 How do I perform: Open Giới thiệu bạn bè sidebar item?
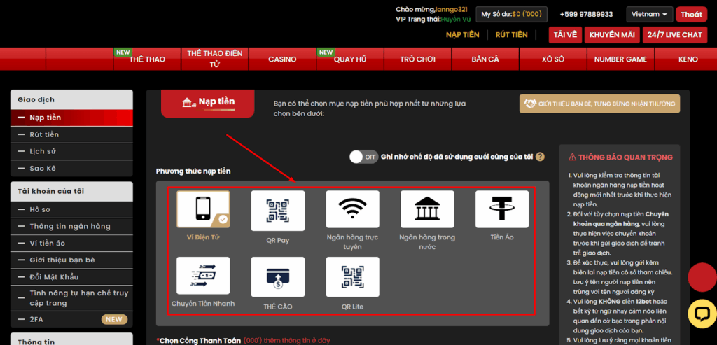(x=72, y=260)
